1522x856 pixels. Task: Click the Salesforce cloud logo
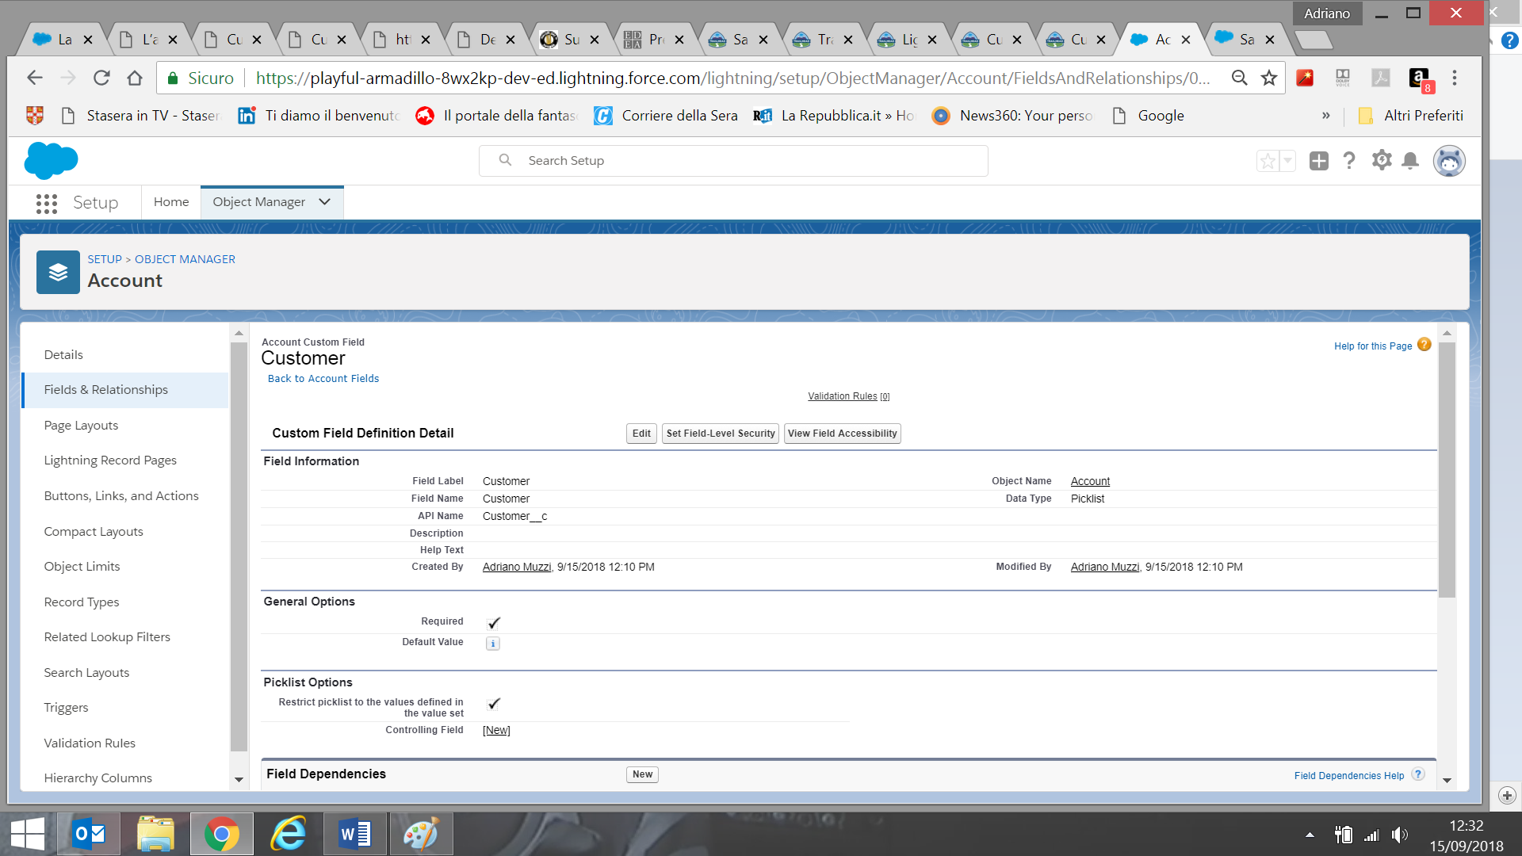coord(51,161)
